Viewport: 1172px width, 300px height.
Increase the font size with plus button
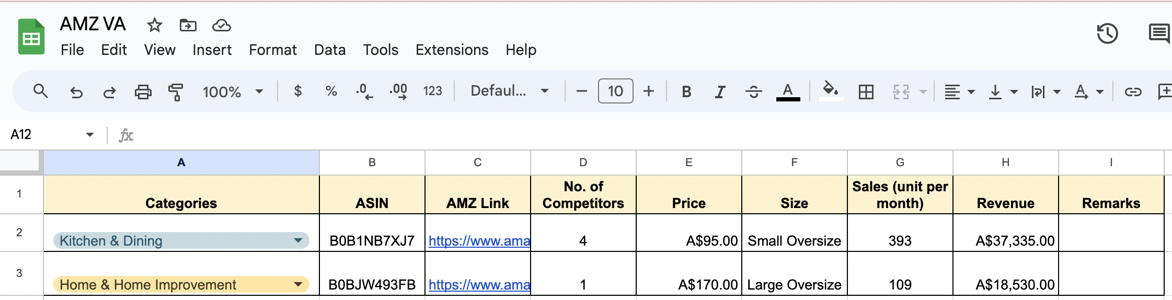[649, 91]
